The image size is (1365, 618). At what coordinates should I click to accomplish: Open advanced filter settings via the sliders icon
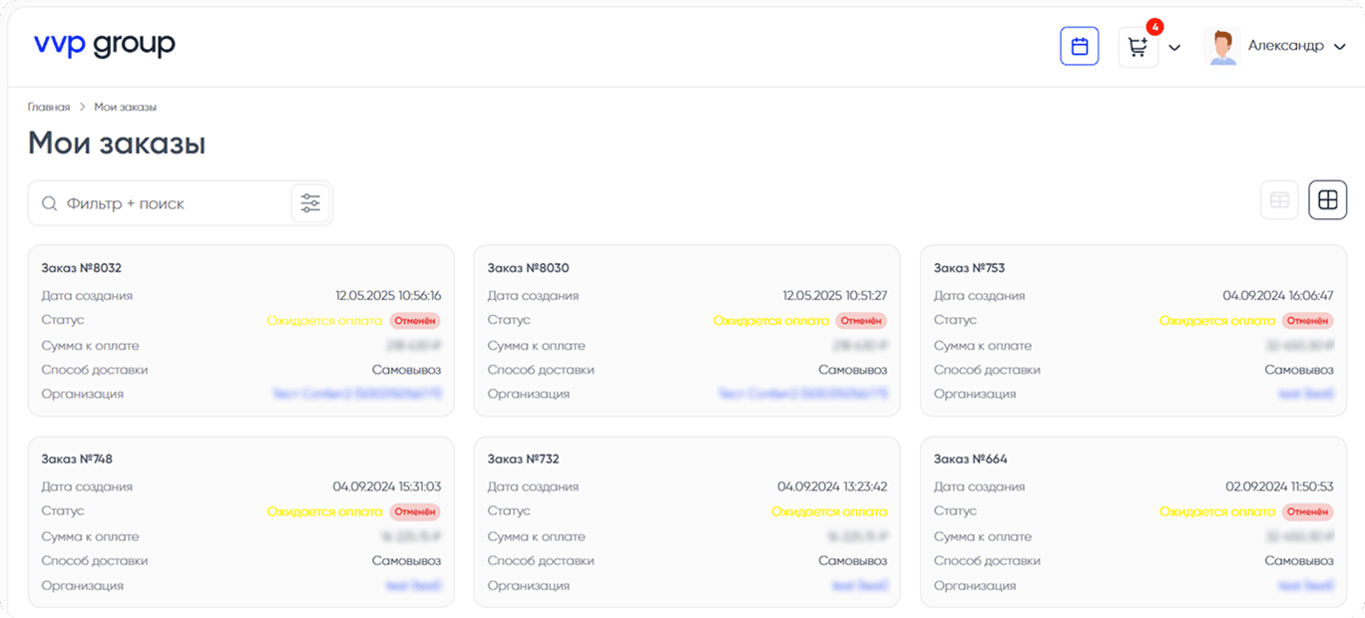coord(310,202)
